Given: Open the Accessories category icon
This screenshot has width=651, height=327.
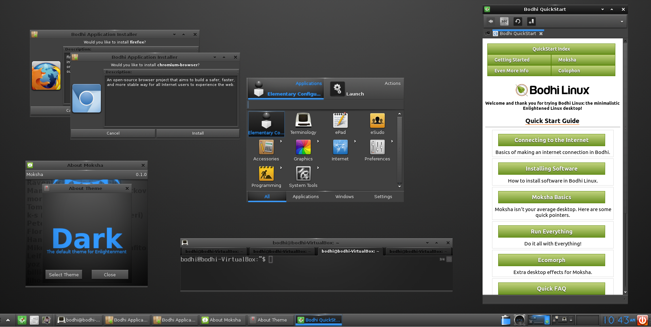Looking at the screenshot, I should point(266,147).
